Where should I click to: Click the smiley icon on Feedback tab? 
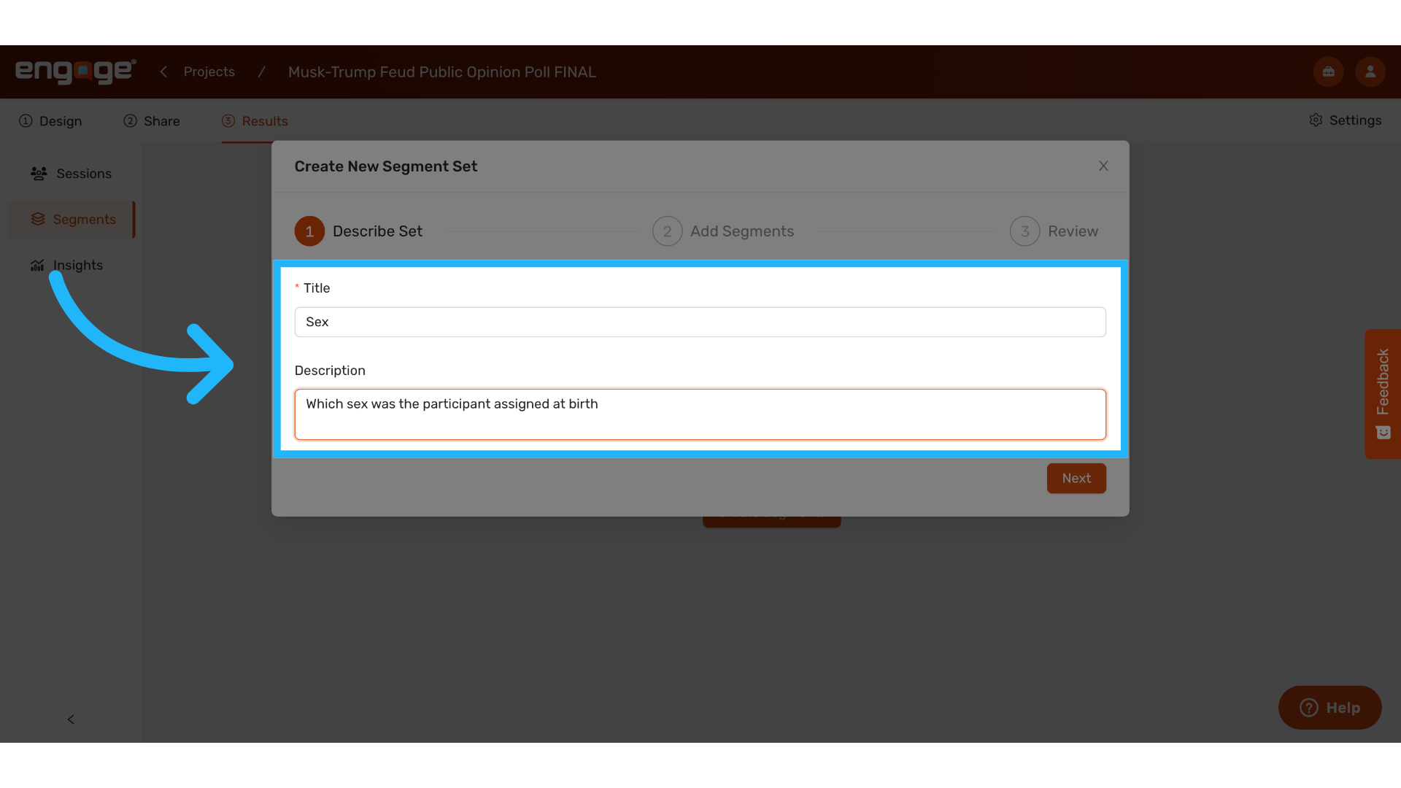[1383, 433]
